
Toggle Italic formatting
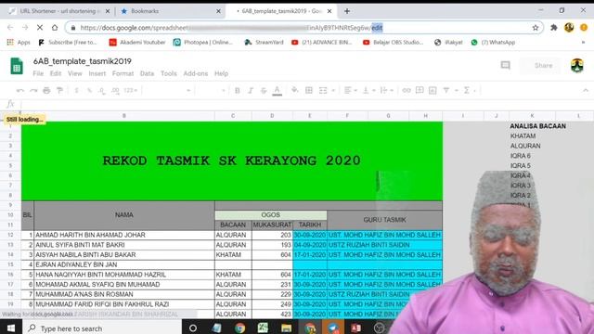251,91
